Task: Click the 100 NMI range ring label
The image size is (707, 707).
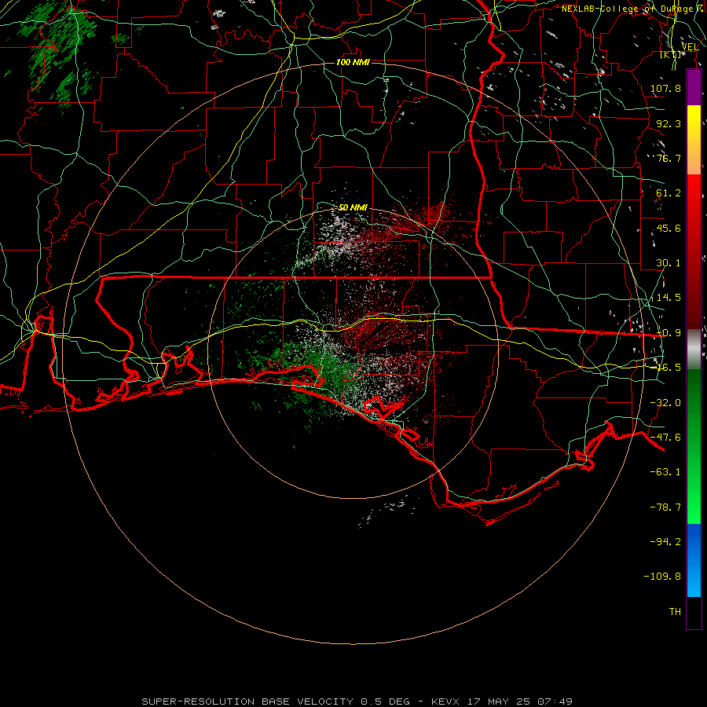Action: 353,62
